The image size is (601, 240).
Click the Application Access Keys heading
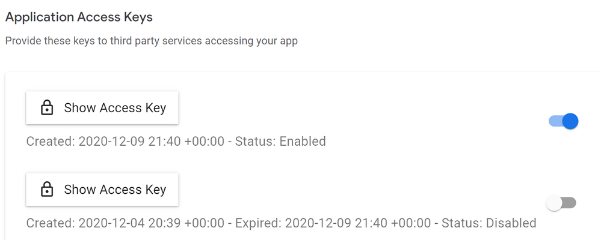point(79,17)
